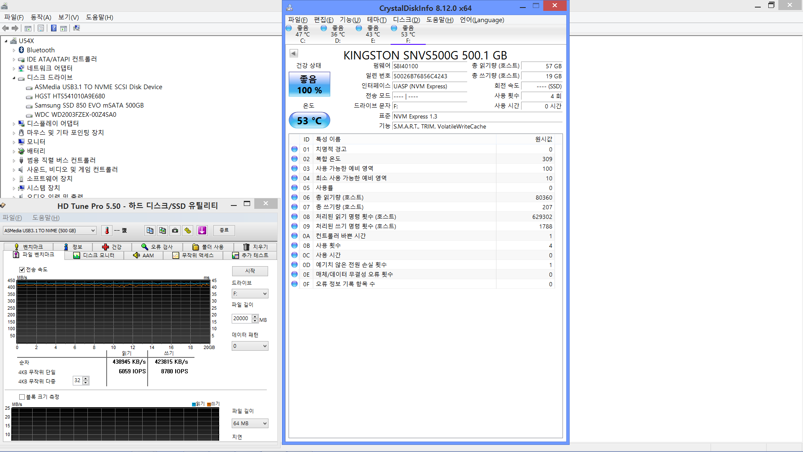Enable the 블록 크기 측정 checkbox
This screenshot has width=803, height=452.
[x=22, y=397]
